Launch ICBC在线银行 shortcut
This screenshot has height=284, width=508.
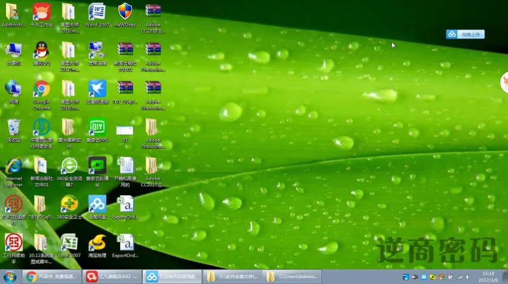point(13,210)
